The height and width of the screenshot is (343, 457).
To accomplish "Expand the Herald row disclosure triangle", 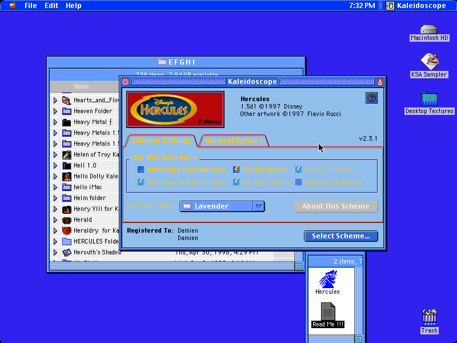I will [55, 220].
